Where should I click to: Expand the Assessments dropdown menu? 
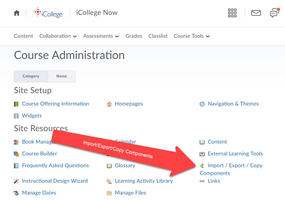coord(101,36)
